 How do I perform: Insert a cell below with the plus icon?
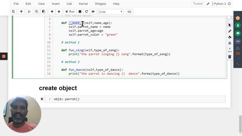[21, 12]
